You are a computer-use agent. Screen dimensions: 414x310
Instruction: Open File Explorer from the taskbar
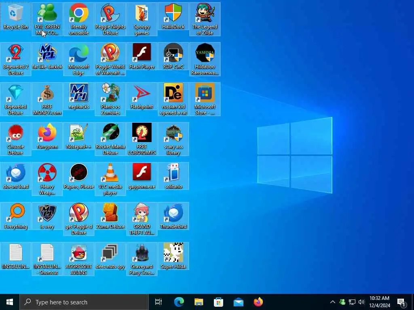point(199,302)
